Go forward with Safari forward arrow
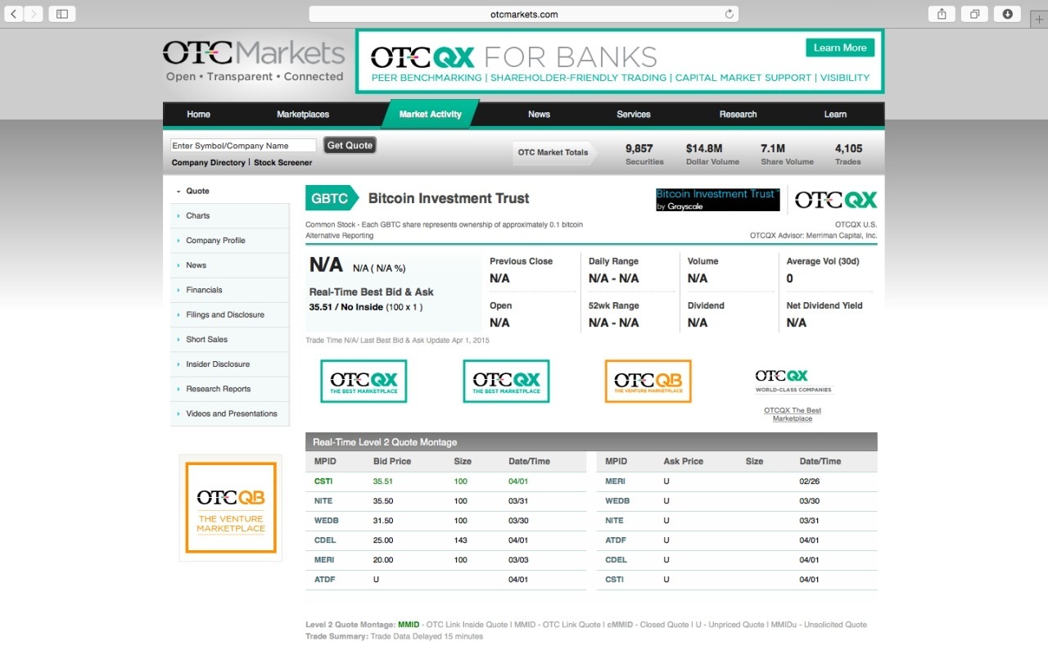Viewport: 1048px width, 655px height. (33, 14)
